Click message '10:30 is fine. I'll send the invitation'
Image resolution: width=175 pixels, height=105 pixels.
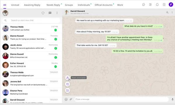coord(137,51)
